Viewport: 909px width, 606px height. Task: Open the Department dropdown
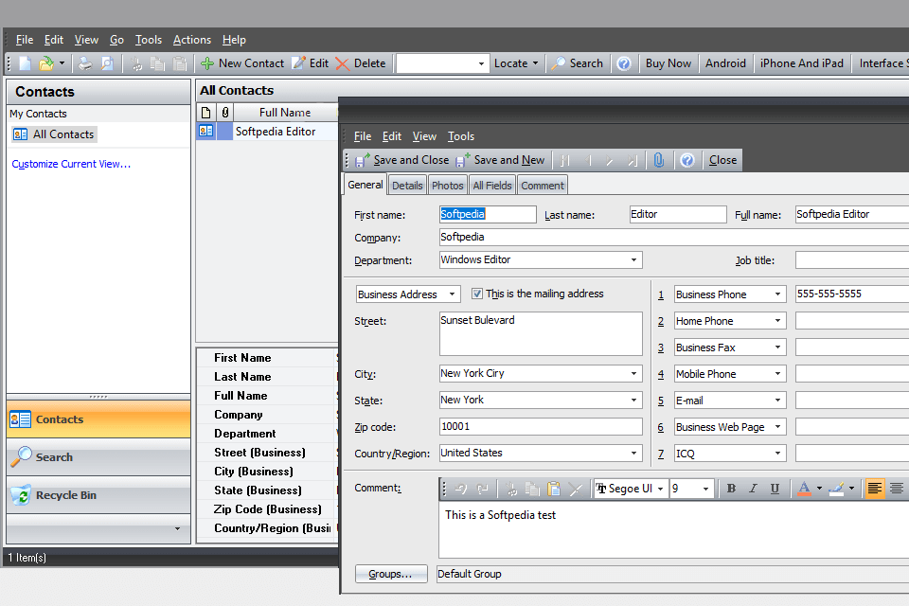pos(633,259)
